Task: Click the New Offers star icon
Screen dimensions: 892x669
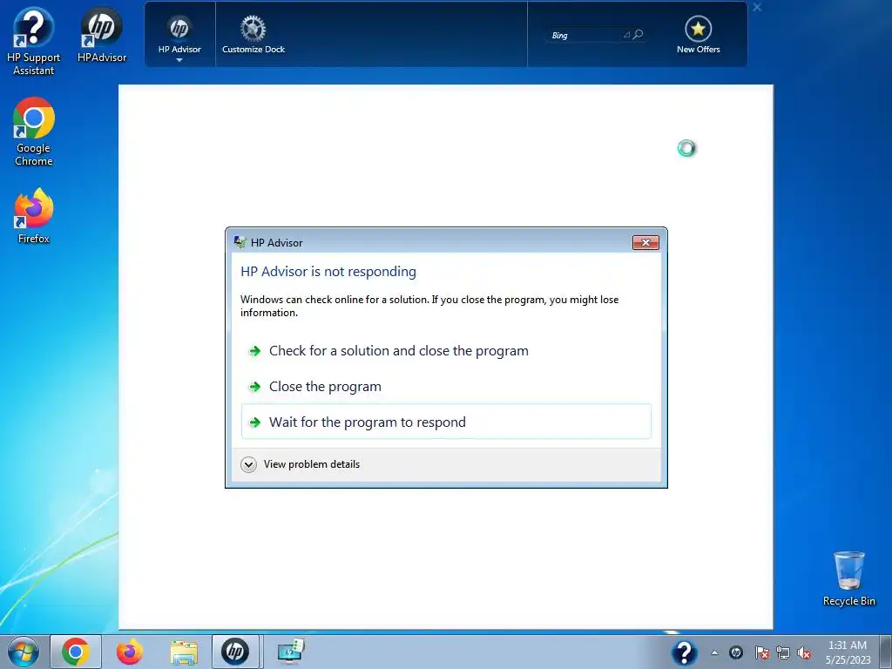Action: [x=698, y=29]
